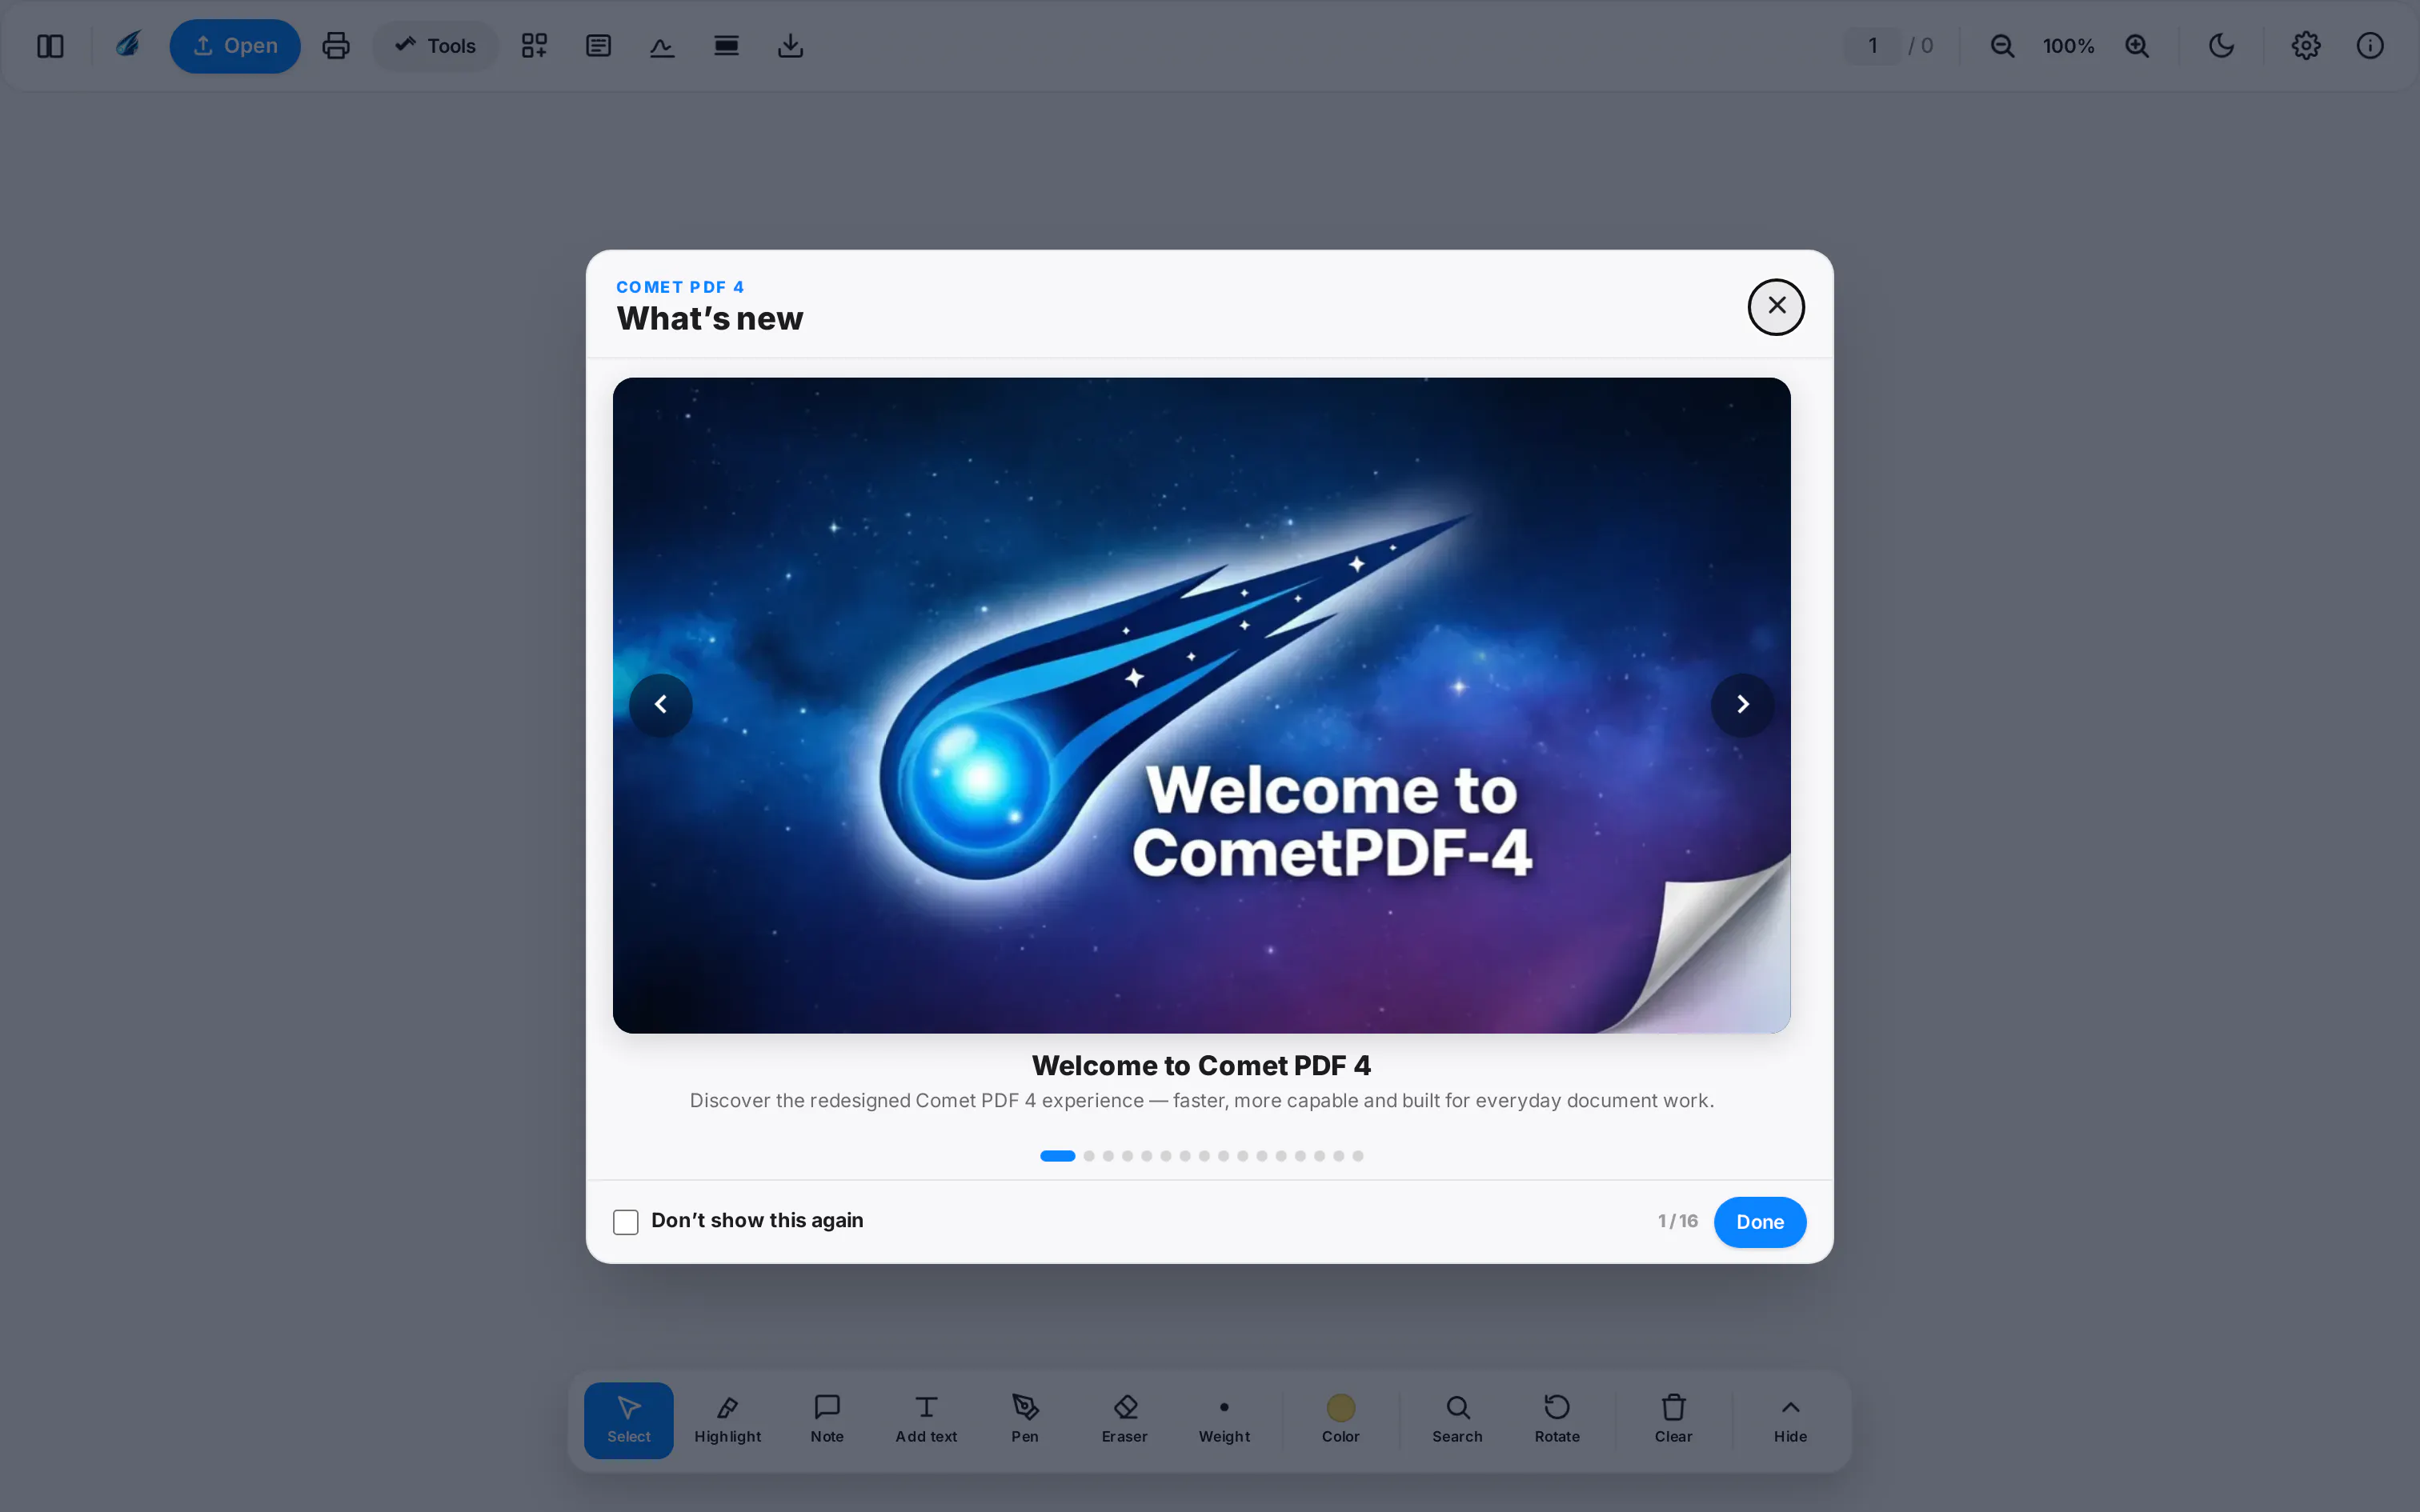Click the Comet PDF logo icon
The height and width of the screenshot is (1512, 2420).
point(128,45)
